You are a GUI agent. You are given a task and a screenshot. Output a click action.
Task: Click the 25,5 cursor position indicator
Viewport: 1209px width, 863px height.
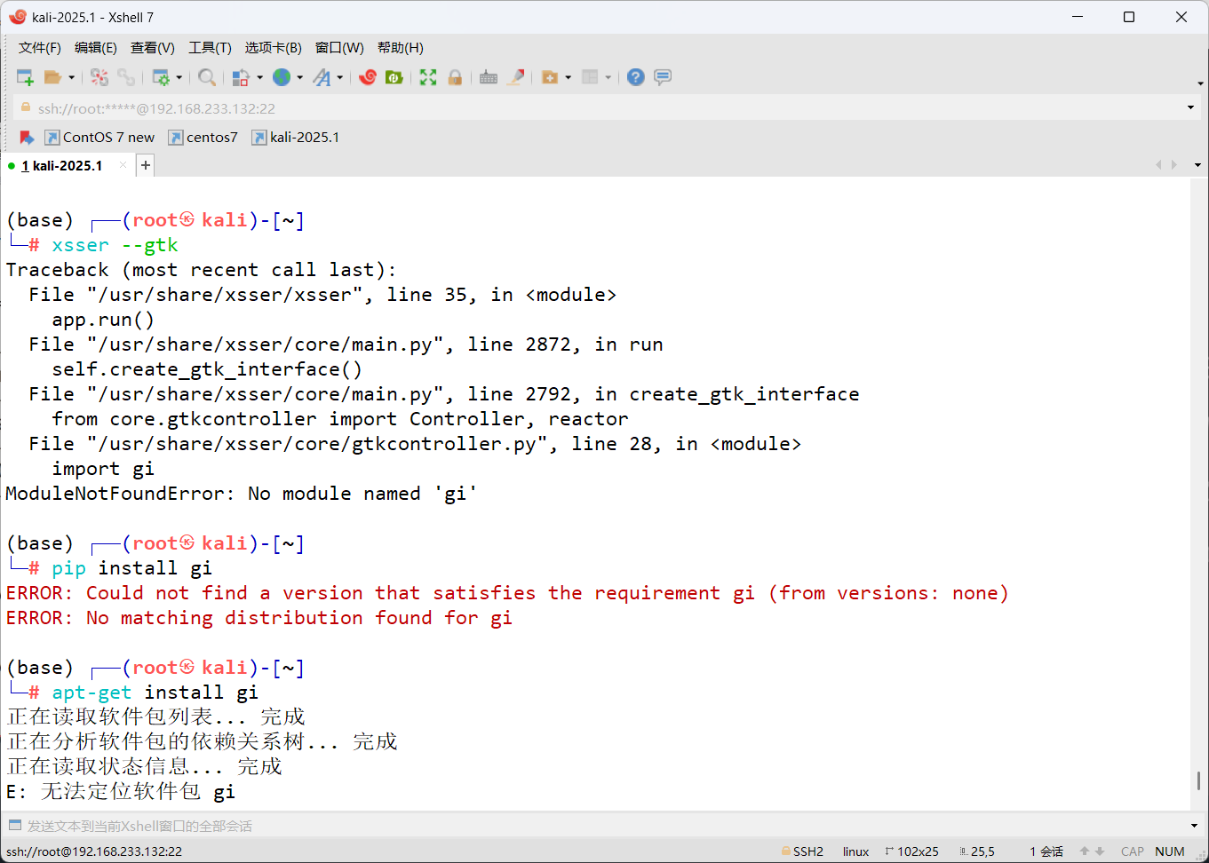[x=977, y=851]
